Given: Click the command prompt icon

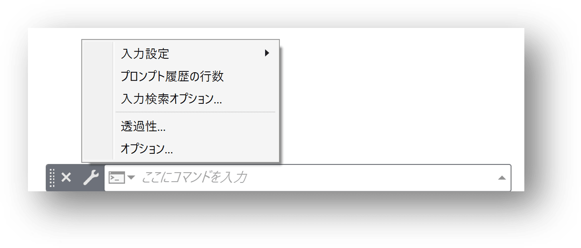Looking at the screenshot, I should tap(117, 178).
